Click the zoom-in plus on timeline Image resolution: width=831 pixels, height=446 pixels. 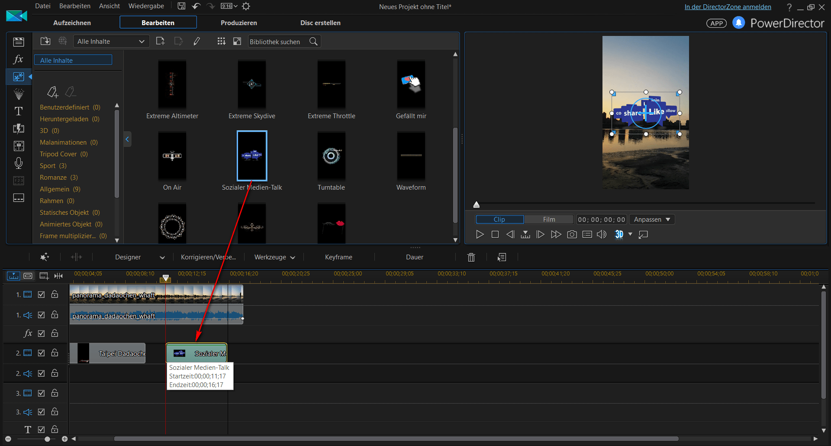point(64,439)
